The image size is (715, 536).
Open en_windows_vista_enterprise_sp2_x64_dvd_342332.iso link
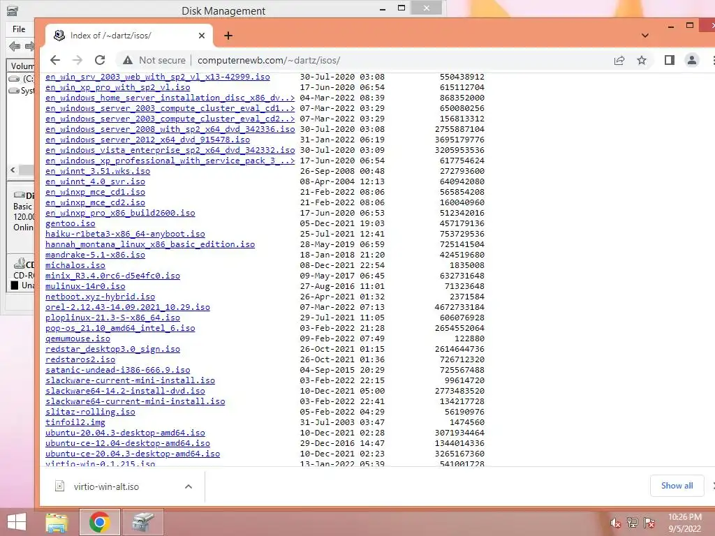170,151
